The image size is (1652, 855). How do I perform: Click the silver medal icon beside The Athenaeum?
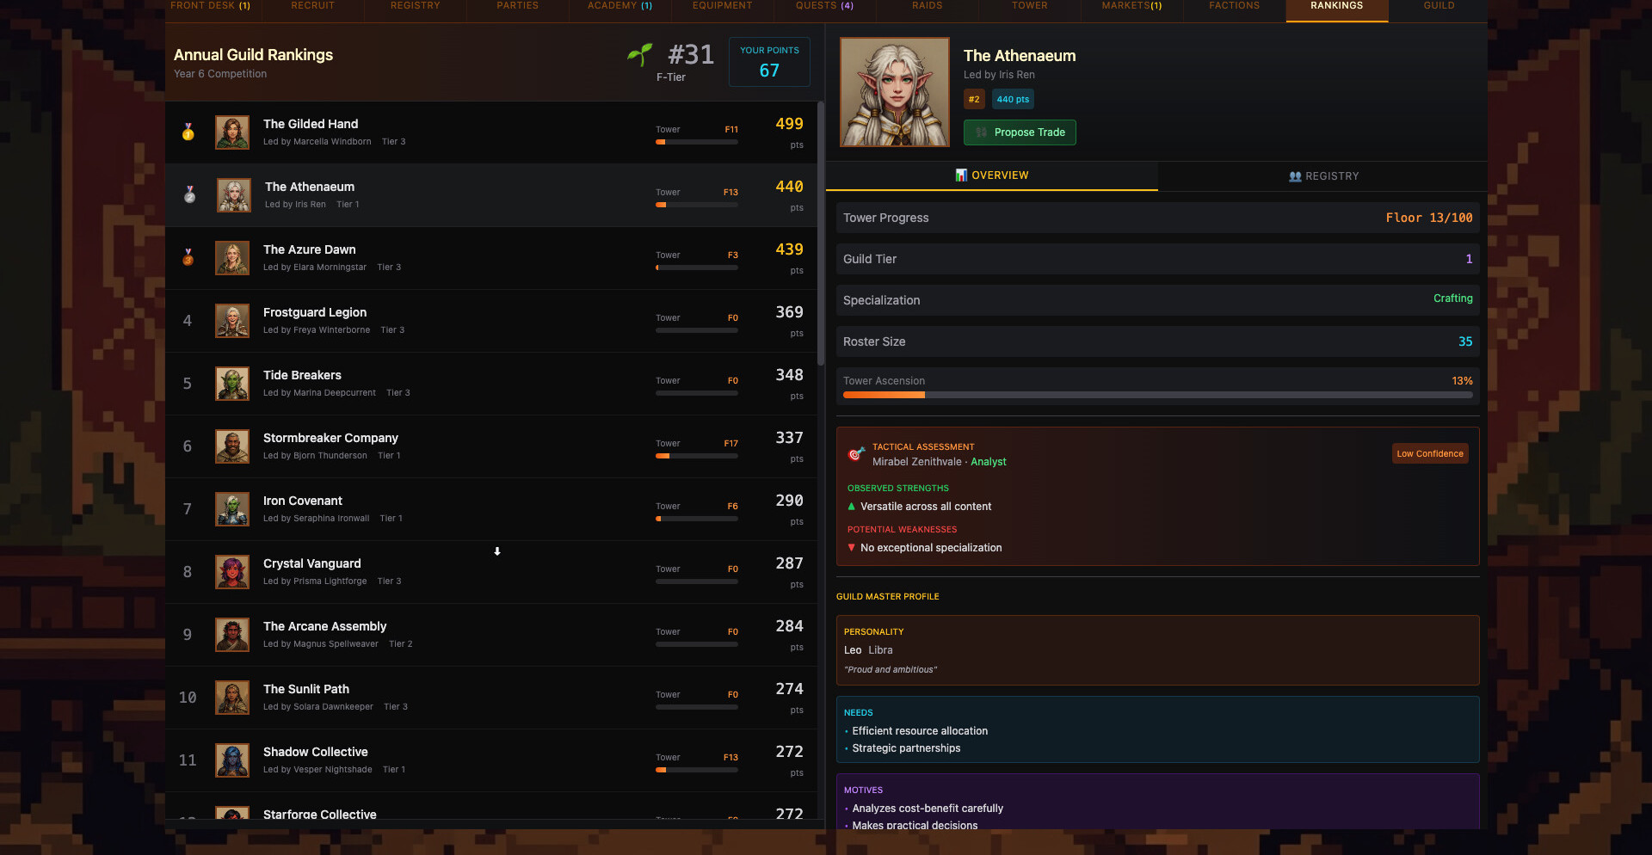coord(189,195)
